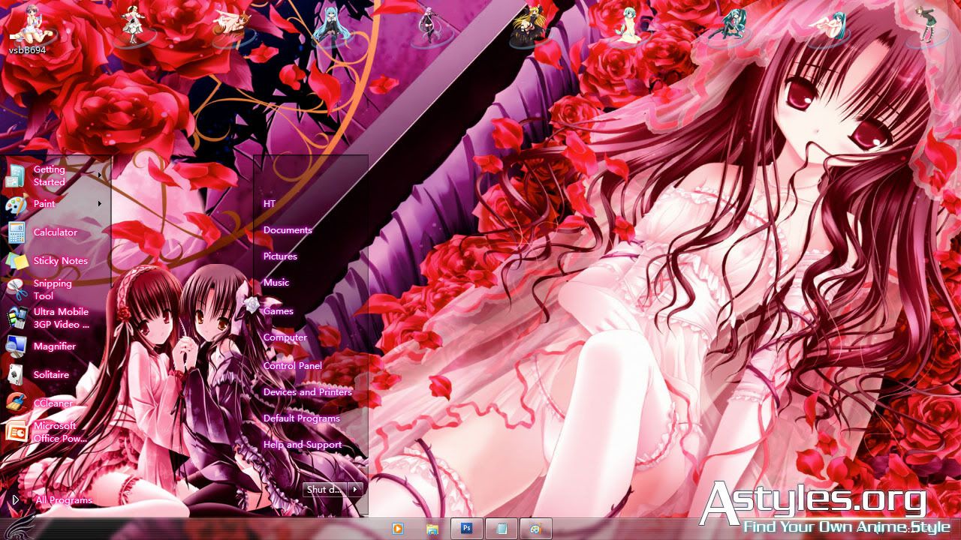Start the Magnifier program

tap(54, 346)
